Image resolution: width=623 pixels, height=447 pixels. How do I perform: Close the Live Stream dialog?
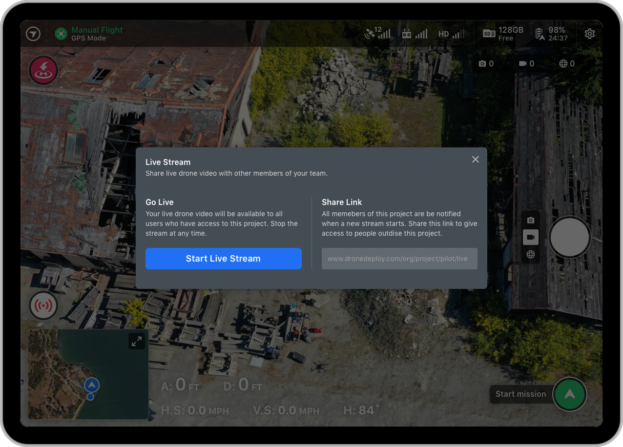pyautogui.click(x=476, y=160)
